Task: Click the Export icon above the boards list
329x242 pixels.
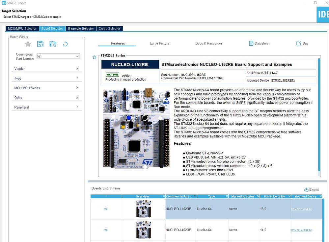Action: pyautogui.click(x=306, y=189)
